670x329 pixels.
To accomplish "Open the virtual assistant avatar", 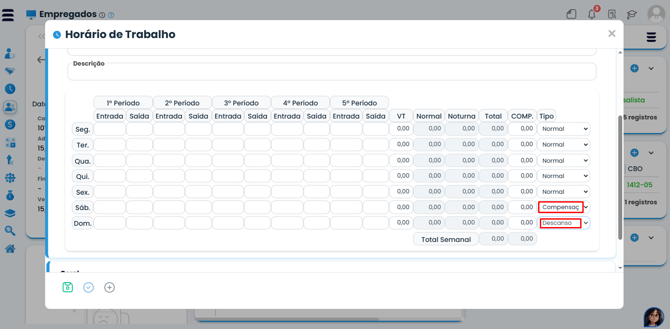I will click(x=654, y=317).
